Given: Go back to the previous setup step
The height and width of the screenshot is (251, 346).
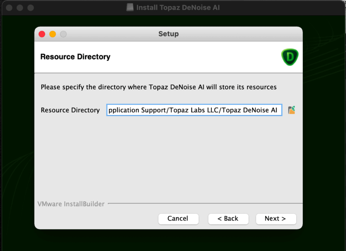Looking at the screenshot, I should click(x=228, y=219).
